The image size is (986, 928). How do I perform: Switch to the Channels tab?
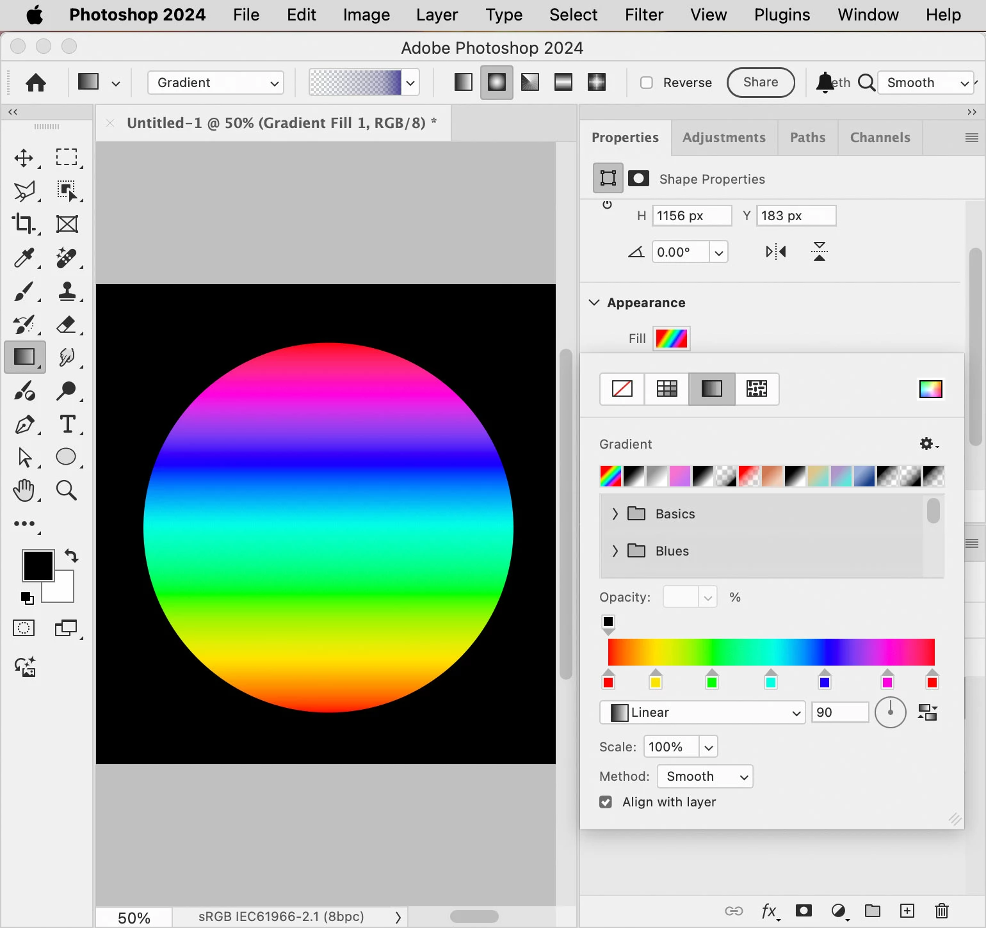(880, 138)
